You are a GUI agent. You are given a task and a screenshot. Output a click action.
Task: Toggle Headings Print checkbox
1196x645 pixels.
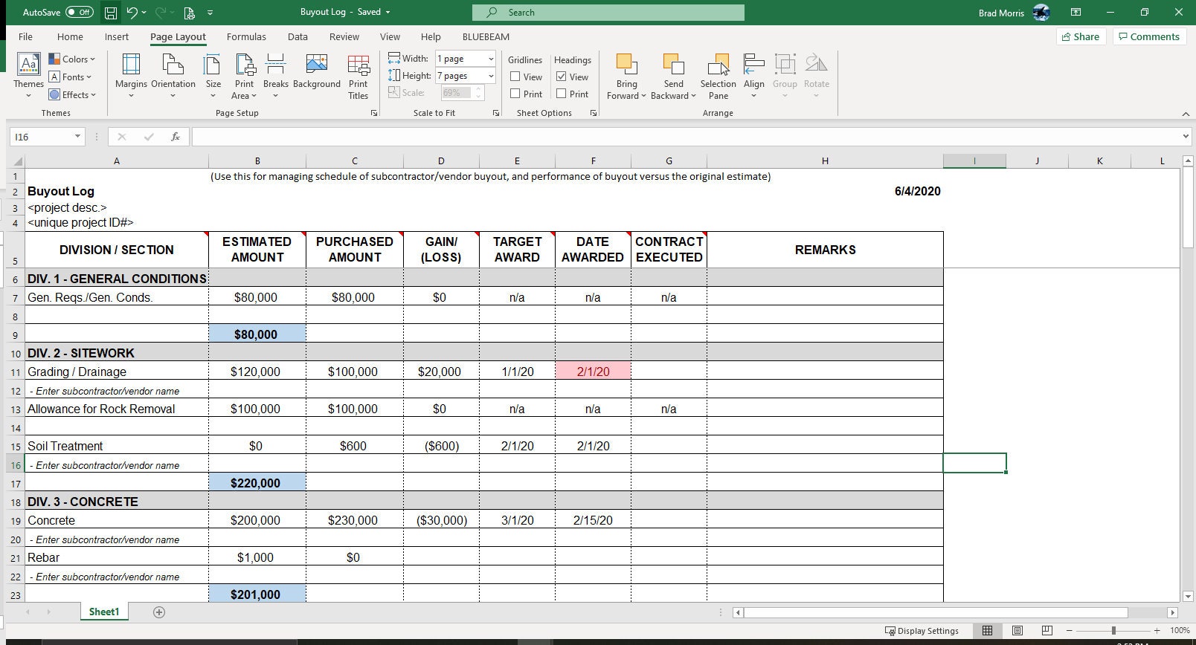562,94
